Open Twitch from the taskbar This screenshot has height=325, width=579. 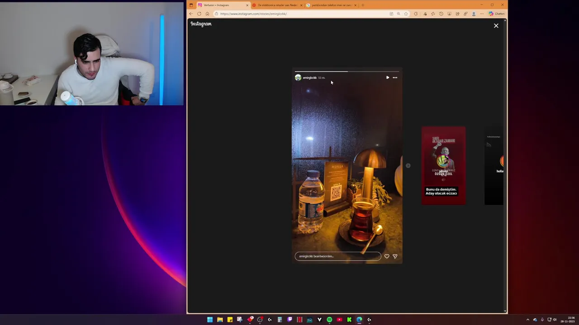point(289,320)
